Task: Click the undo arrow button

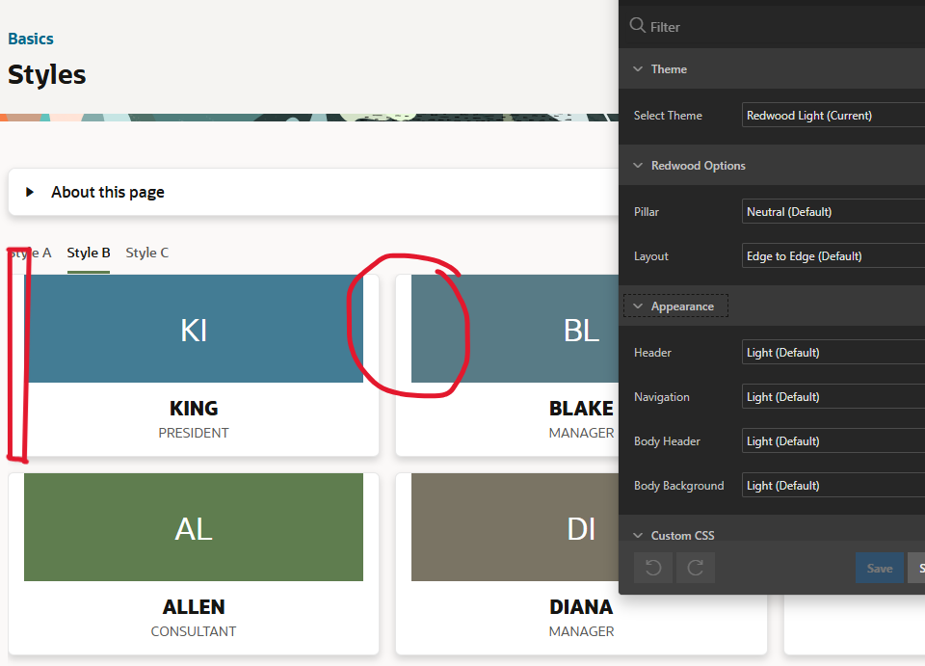Action: [x=652, y=568]
